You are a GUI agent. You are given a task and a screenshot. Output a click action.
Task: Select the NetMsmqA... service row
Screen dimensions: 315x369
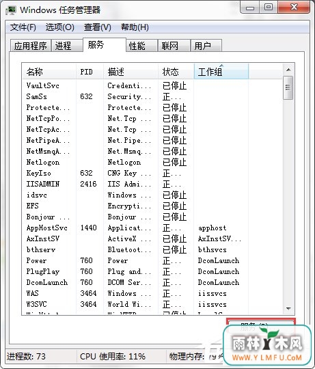pyautogui.click(x=152, y=151)
